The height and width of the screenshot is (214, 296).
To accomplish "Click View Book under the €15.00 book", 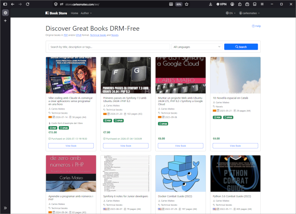I will (x=71, y=146).
